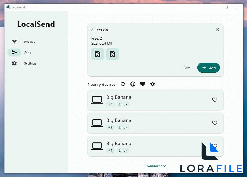Click Linux tag on Big Banana #2

click(x=123, y=127)
